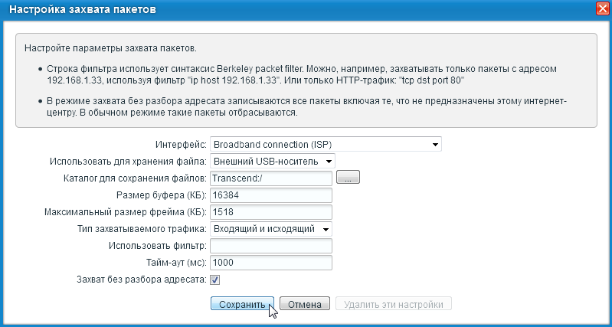Click the Отмена button
The image size is (612, 327).
(305, 304)
